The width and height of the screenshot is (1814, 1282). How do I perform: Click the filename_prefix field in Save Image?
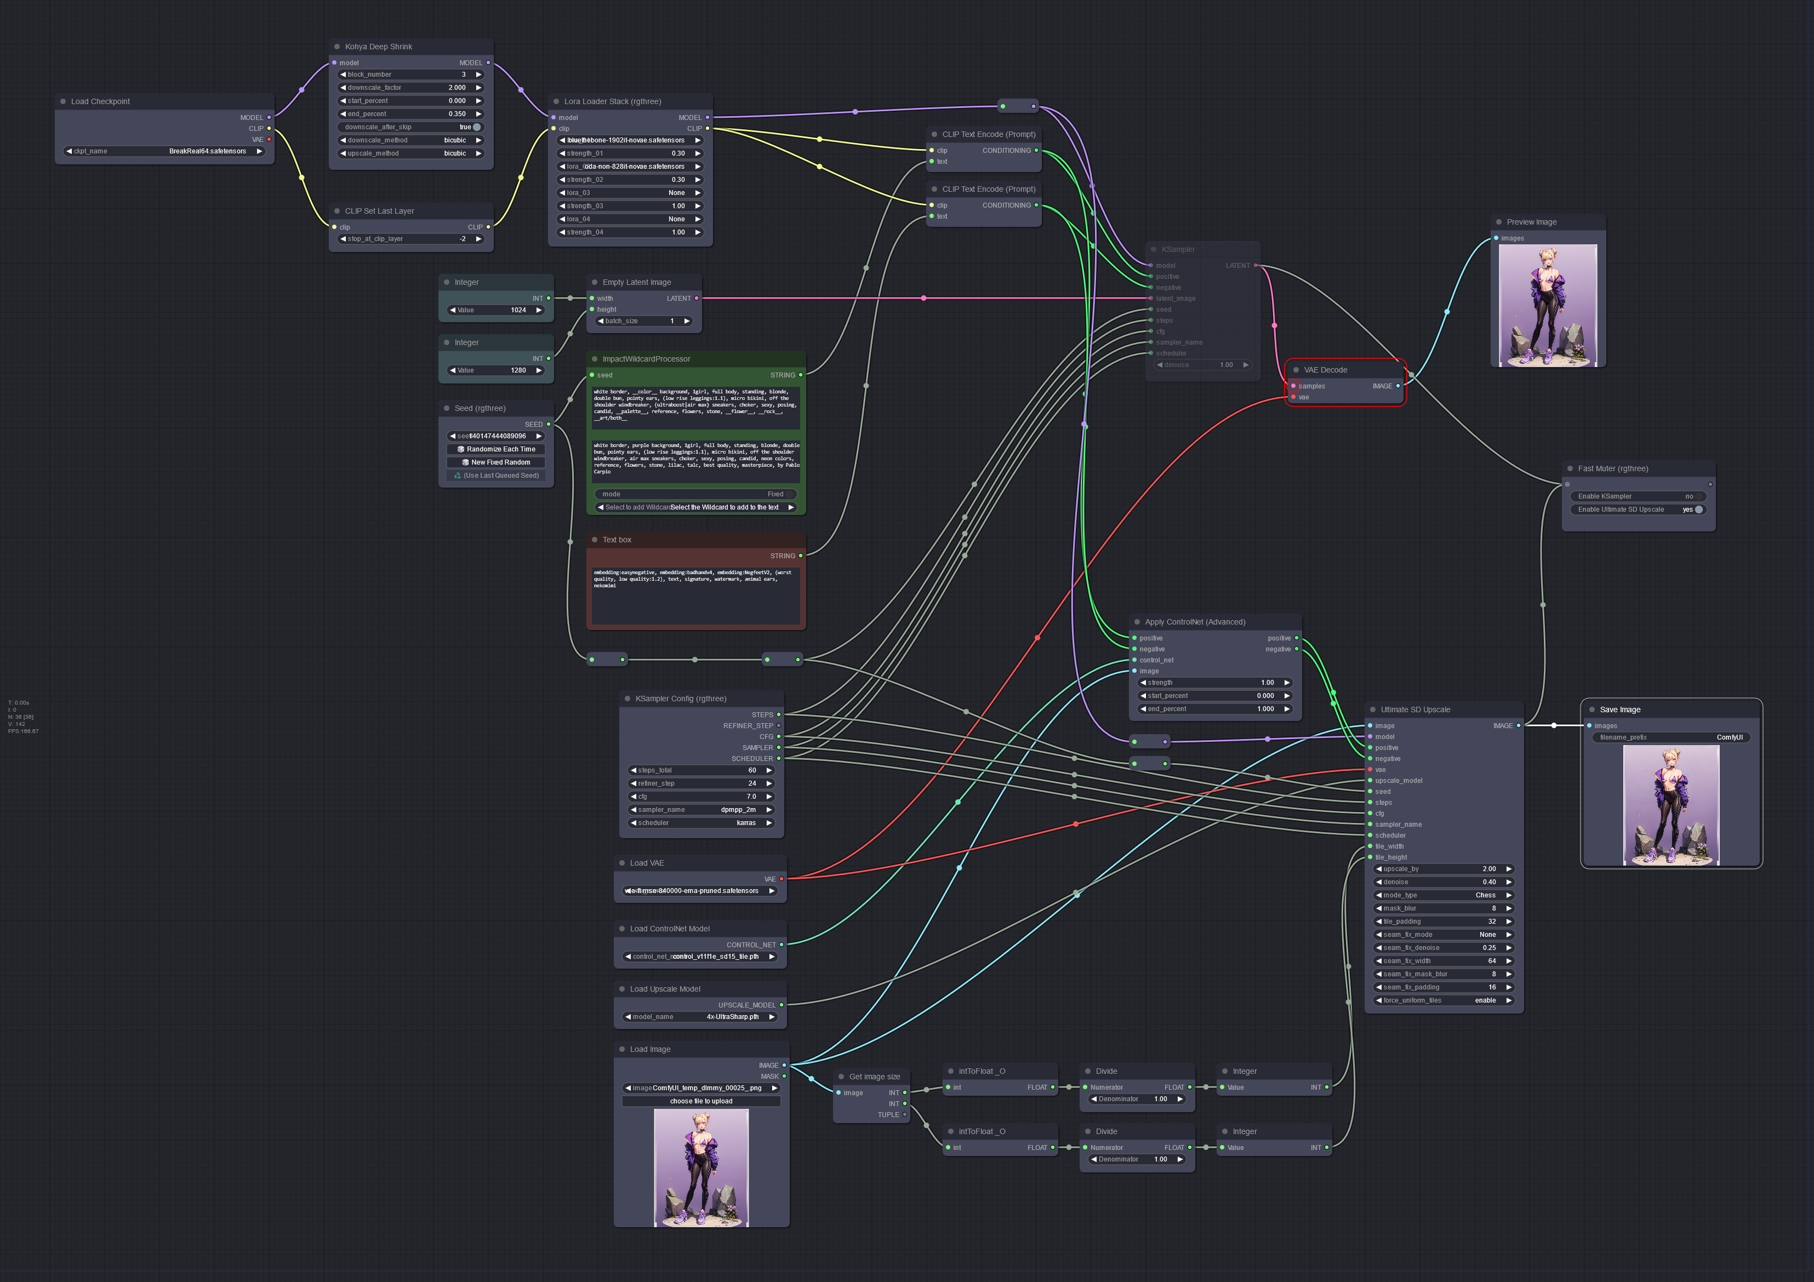(1670, 737)
